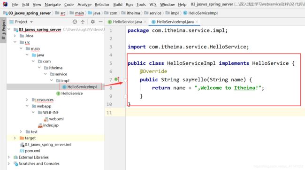Click the @Override annotation text
This screenshot has width=305, height=170.
tap(153, 71)
